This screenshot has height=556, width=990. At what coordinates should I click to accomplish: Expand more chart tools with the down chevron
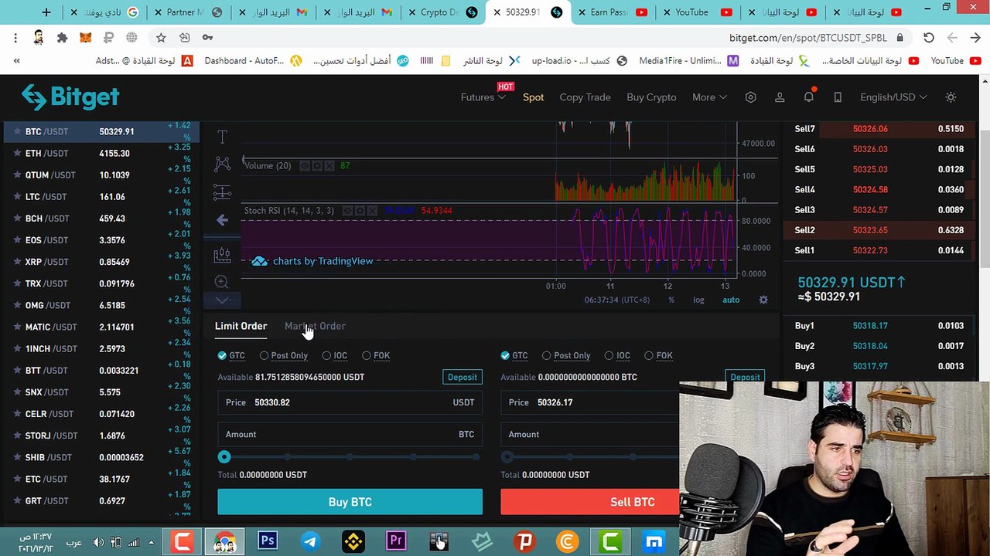point(222,300)
